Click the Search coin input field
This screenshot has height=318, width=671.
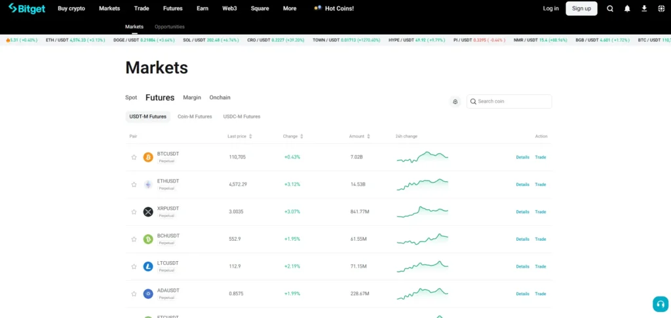point(509,101)
